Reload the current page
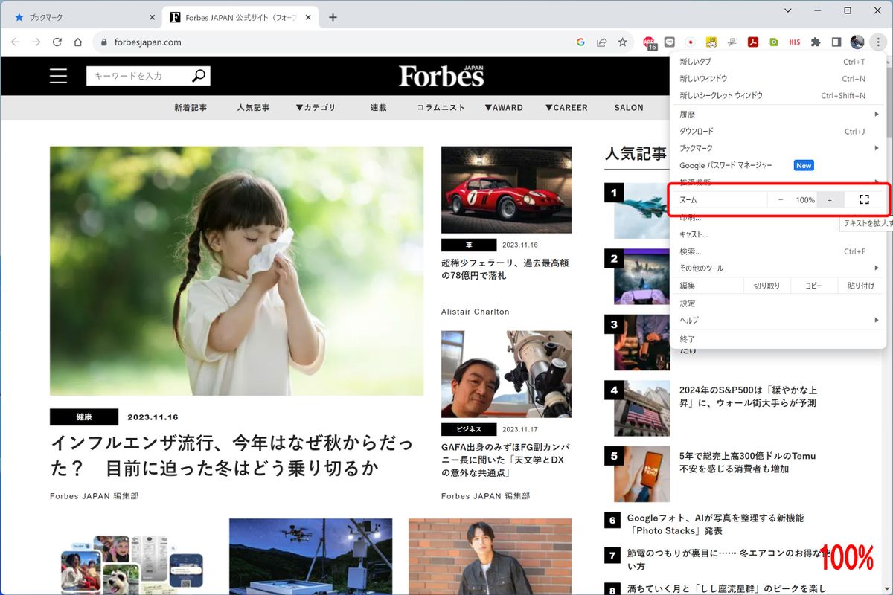The image size is (893, 595). 57,42
